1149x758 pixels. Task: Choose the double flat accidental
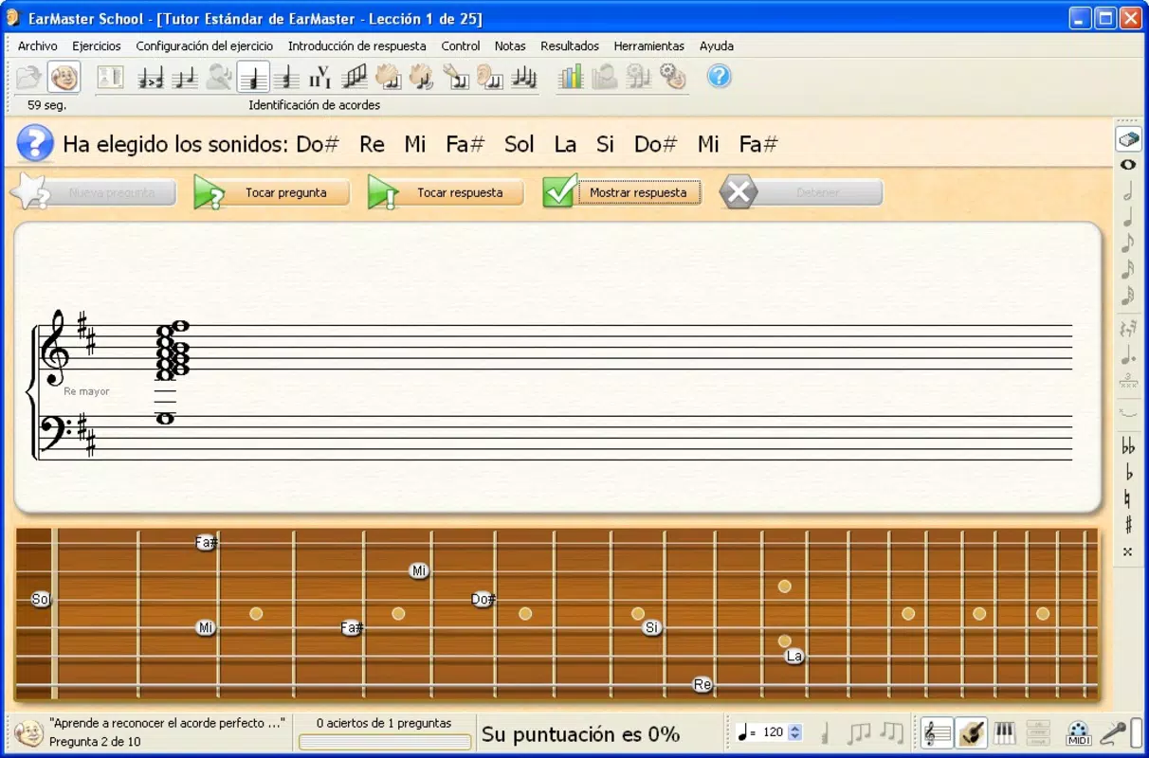[x=1128, y=446]
